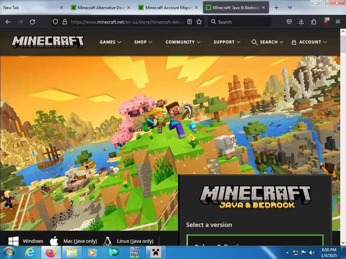This screenshot has width=346, height=259.
Task: Open the tracking protection shield icon
Action: (x=55, y=22)
